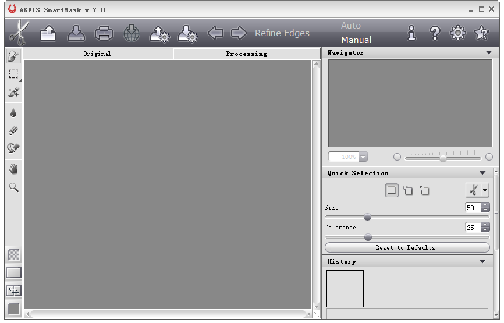
Task: Collapse the Quick Selection panel
Action: point(482,173)
